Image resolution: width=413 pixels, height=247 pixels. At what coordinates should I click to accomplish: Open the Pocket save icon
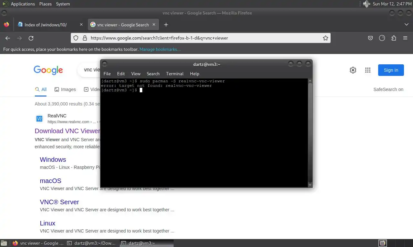tap(370, 38)
